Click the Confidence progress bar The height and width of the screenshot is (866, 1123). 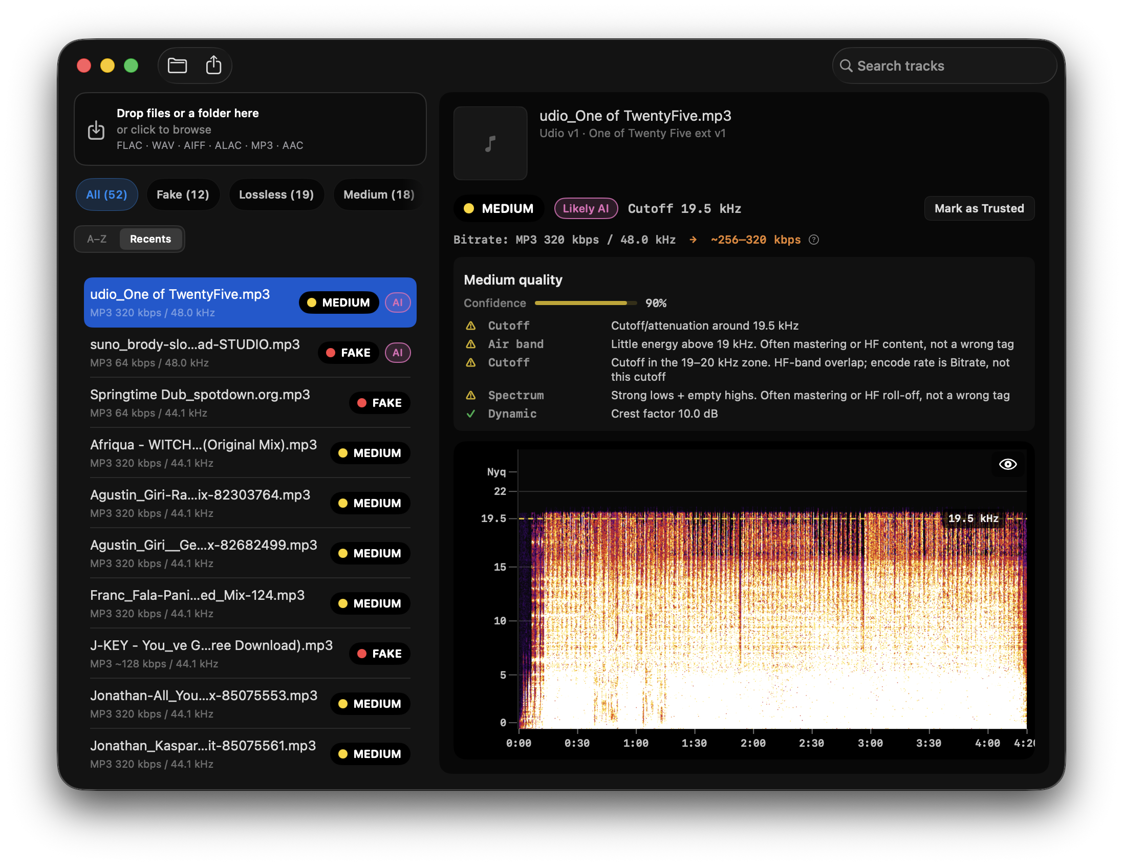click(x=586, y=304)
